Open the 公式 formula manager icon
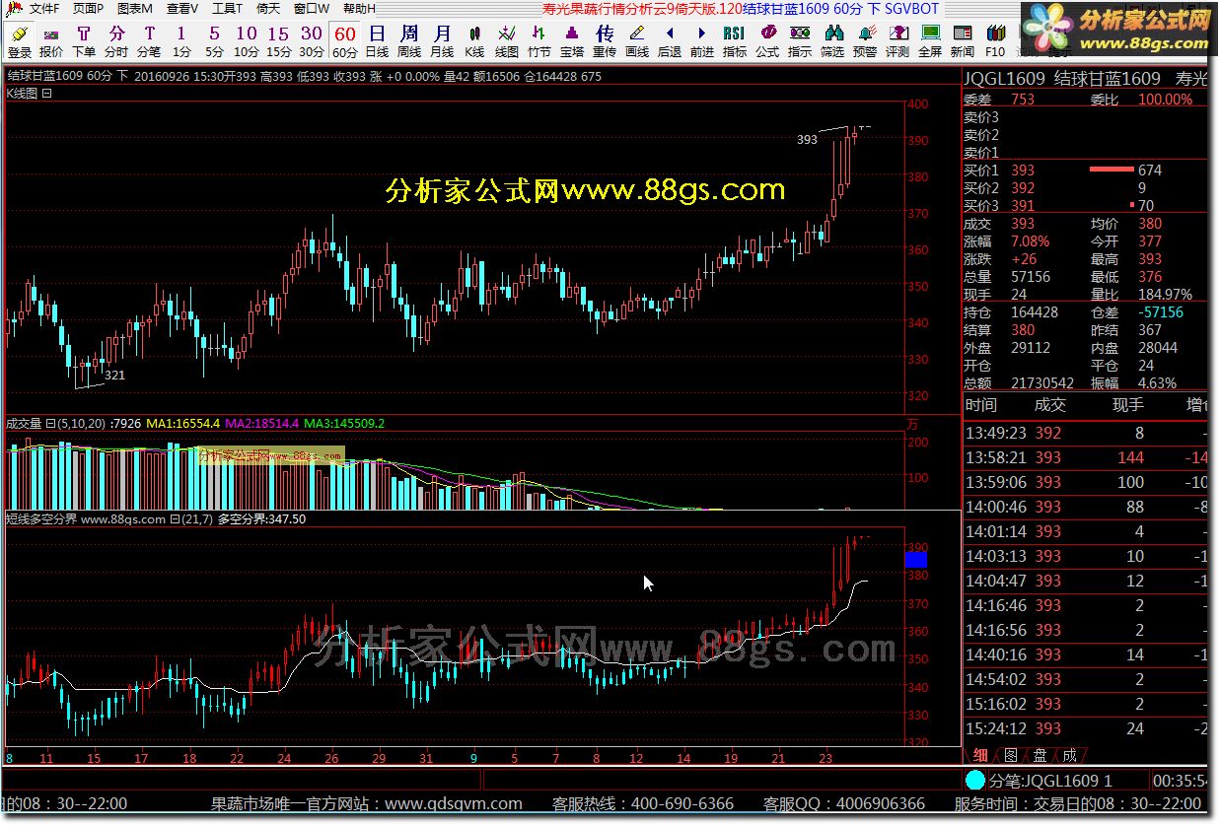 767,41
